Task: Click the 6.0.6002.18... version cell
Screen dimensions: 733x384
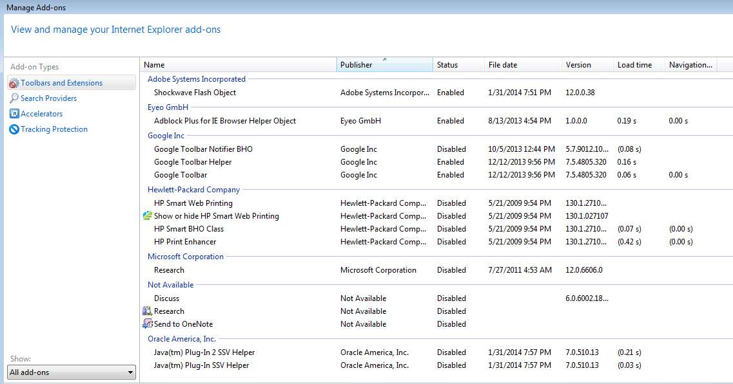Action: tap(587, 298)
